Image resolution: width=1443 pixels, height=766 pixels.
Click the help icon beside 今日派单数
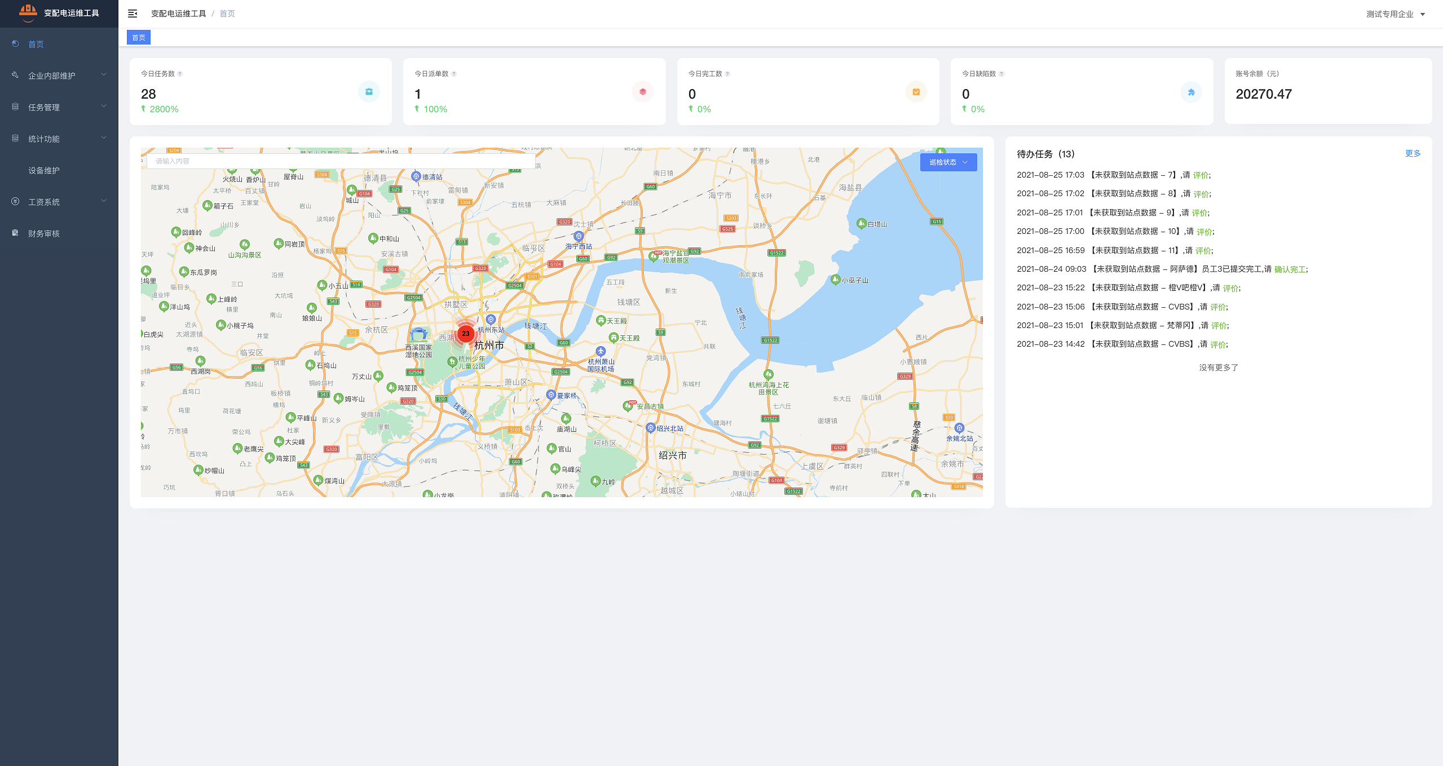(454, 74)
